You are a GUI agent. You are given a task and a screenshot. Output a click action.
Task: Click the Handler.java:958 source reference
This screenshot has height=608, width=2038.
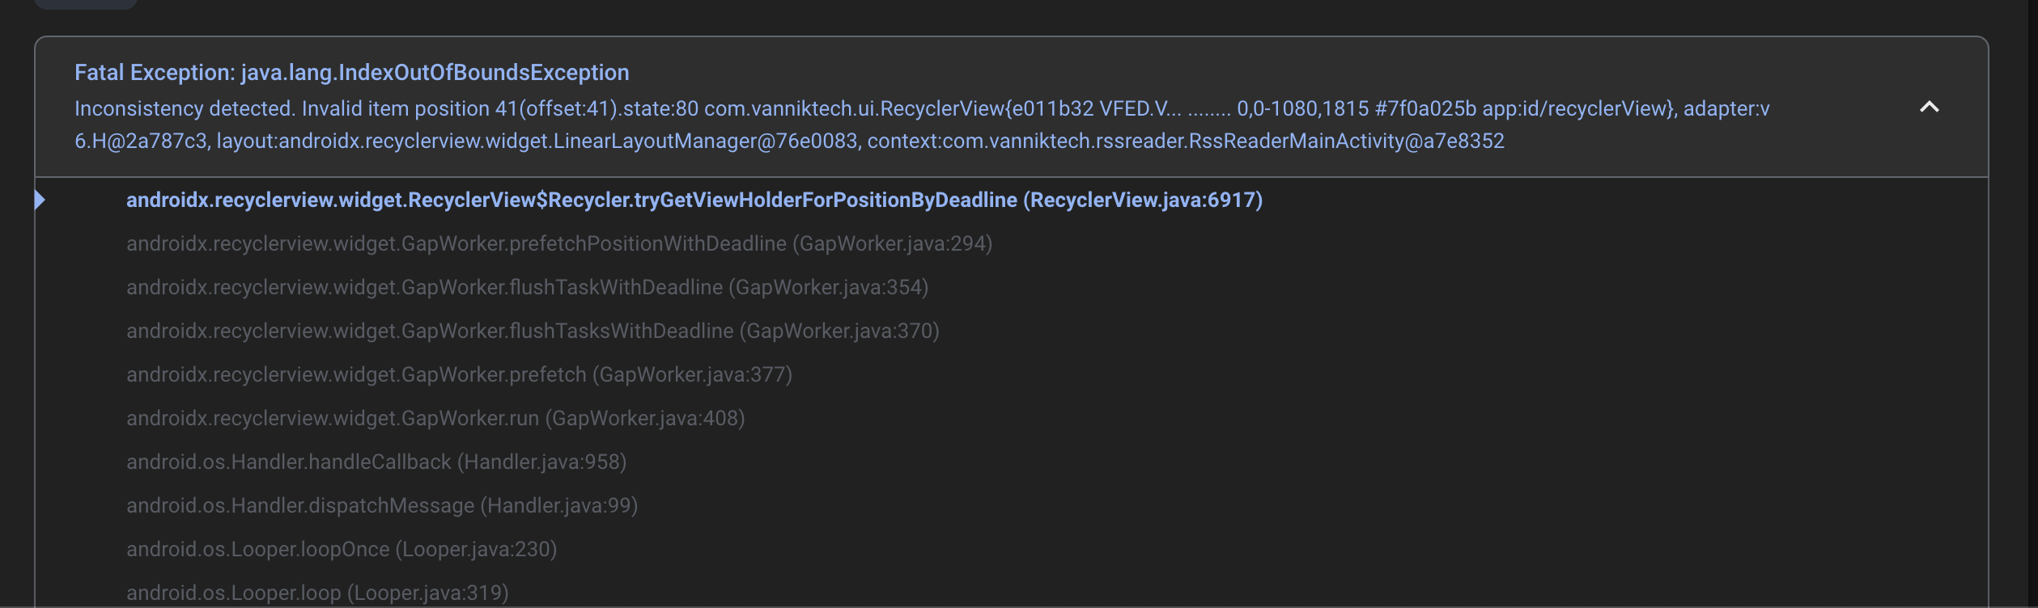(x=541, y=462)
